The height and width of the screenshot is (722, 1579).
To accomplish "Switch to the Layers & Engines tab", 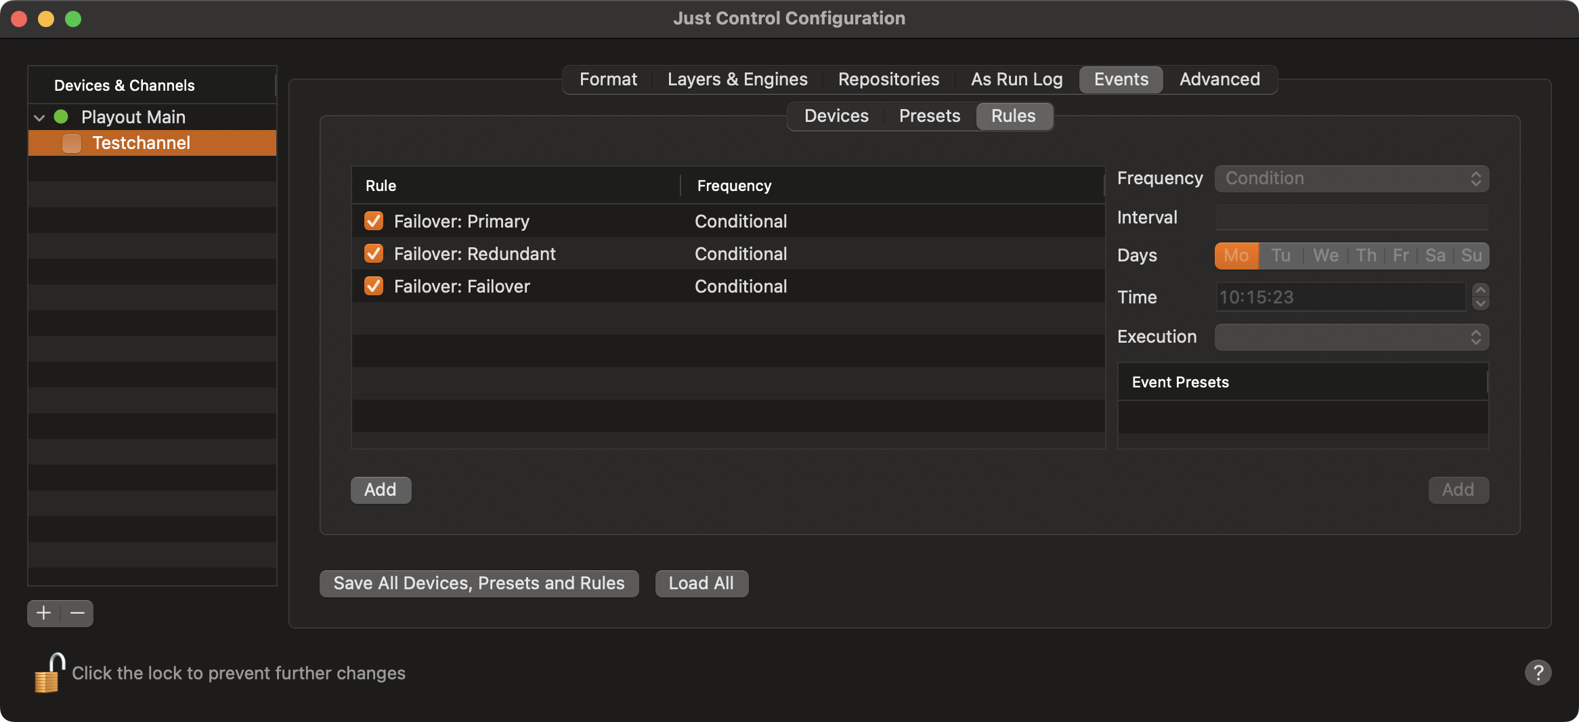I will pyautogui.click(x=737, y=79).
